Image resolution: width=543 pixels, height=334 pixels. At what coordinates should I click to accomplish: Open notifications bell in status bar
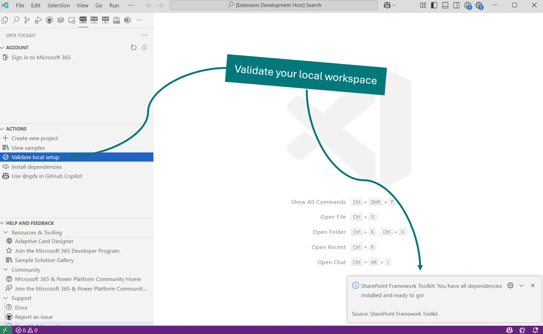(535, 330)
